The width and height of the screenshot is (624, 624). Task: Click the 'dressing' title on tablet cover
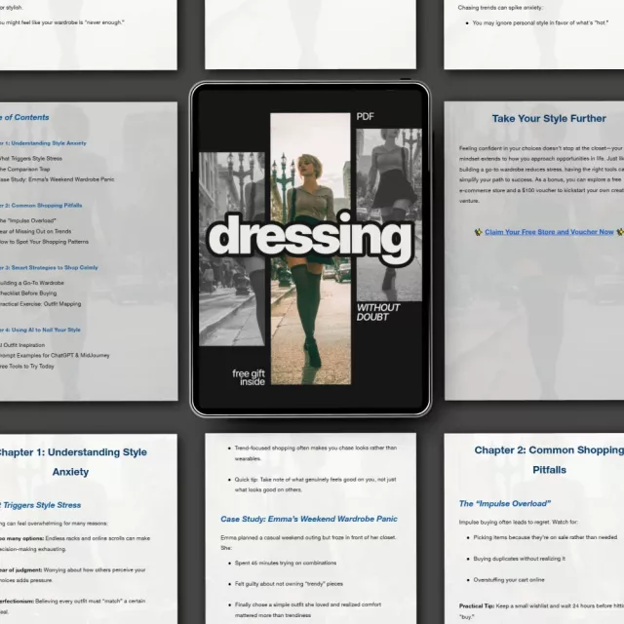tap(308, 236)
